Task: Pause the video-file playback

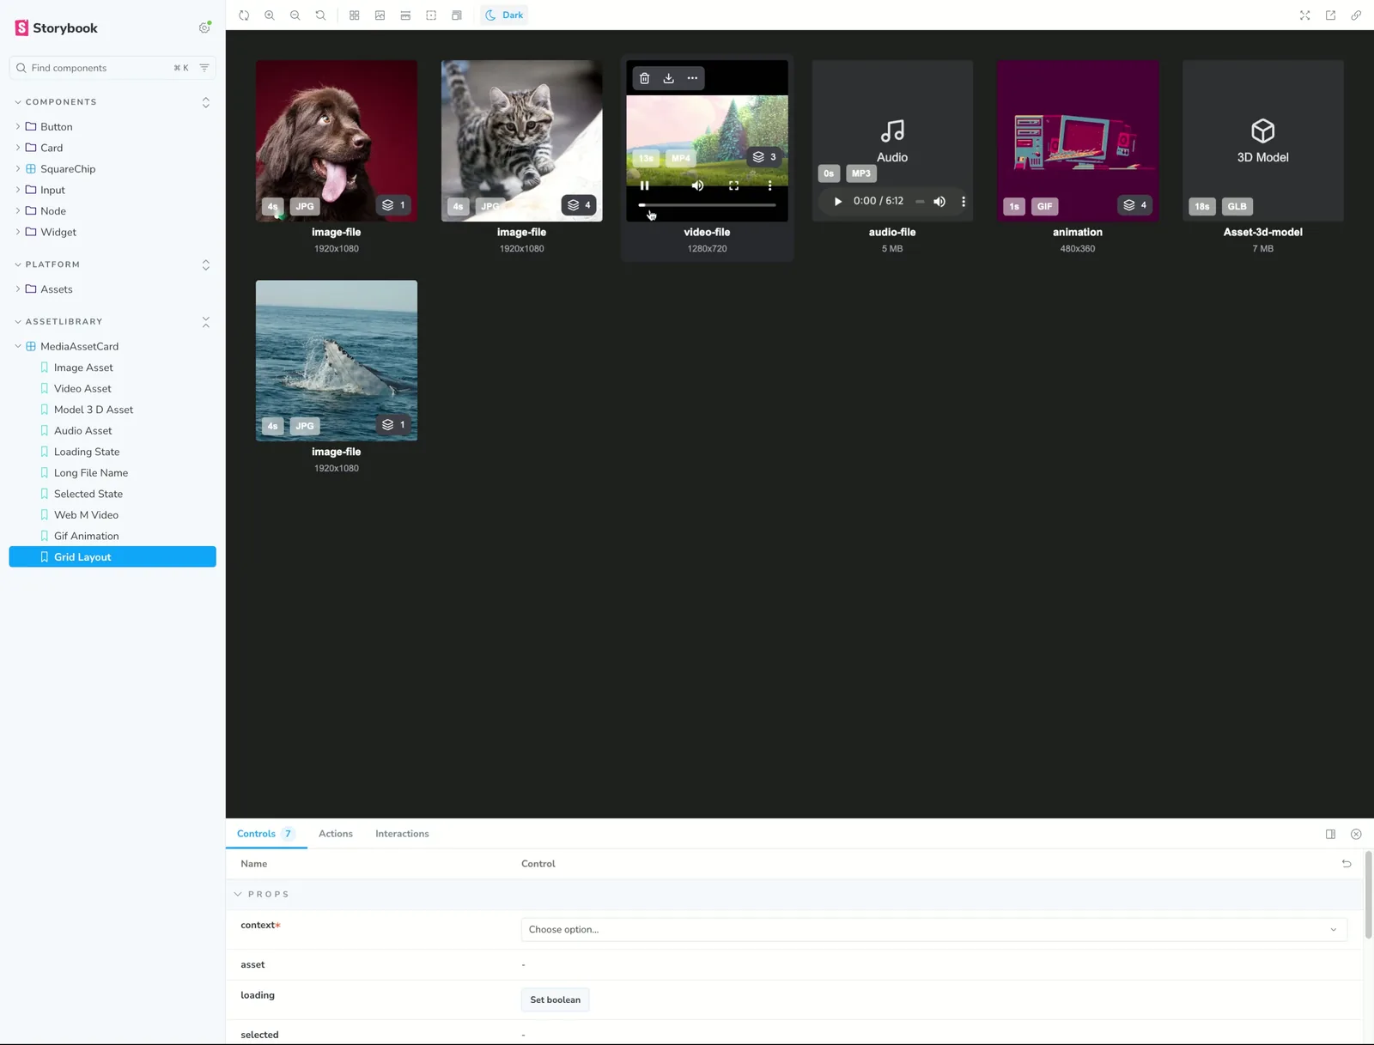Action: point(645,185)
